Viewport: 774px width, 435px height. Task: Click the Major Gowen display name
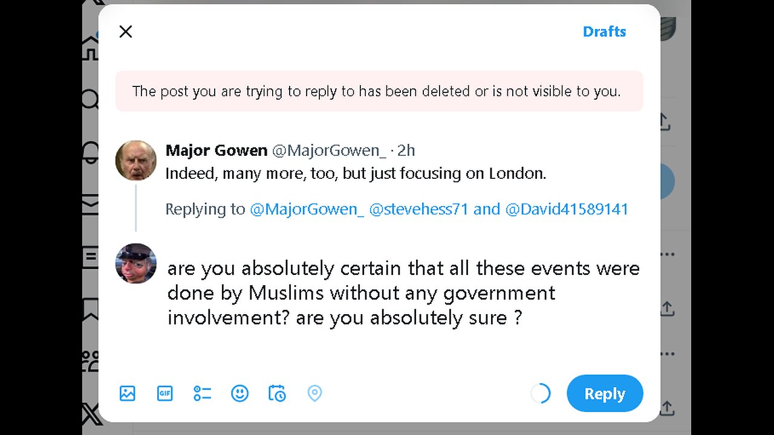pos(216,150)
